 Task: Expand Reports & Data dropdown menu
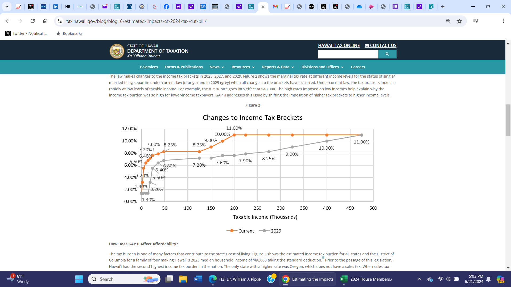(x=278, y=67)
